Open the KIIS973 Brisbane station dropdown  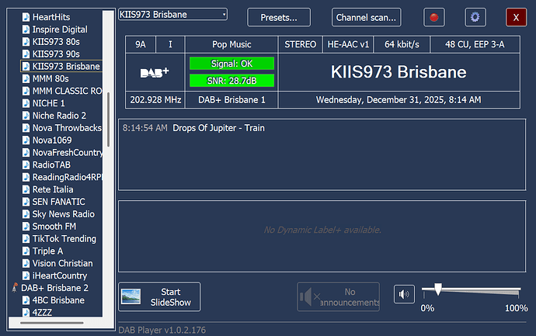172,14
